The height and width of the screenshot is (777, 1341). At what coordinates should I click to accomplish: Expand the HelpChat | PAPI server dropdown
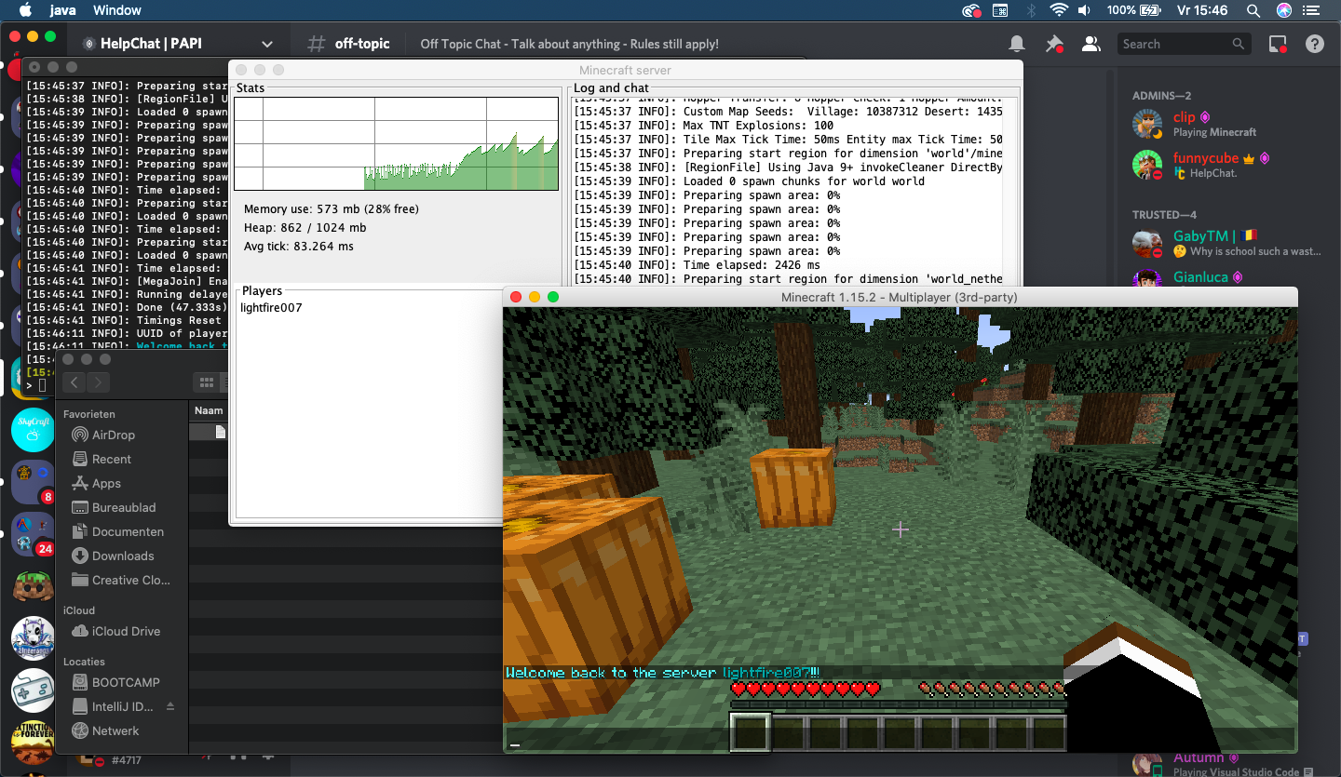(267, 44)
